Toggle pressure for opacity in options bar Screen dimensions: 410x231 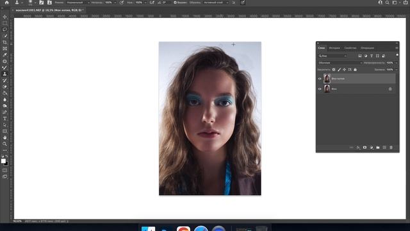pos(122,3)
